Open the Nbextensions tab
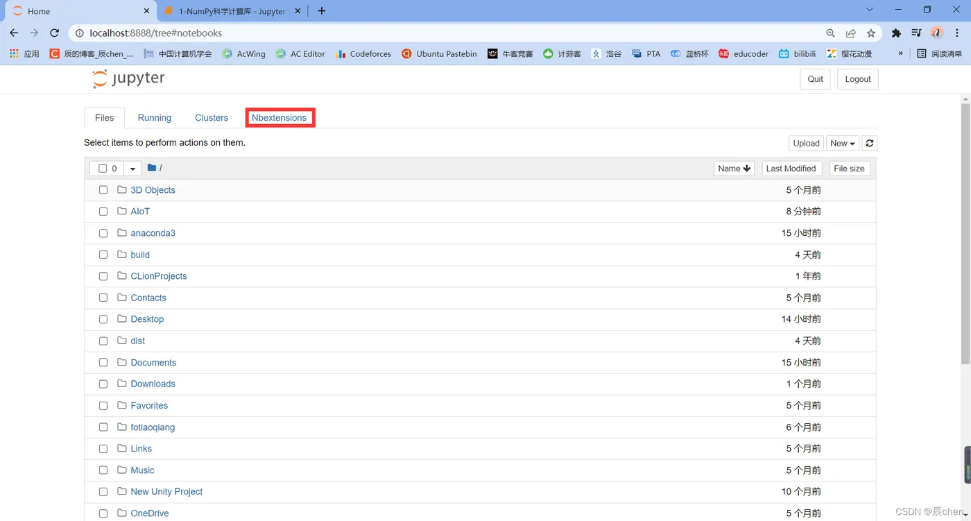 pos(280,117)
